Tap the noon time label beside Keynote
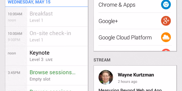 pyautogui.click(x=12, y=53)
